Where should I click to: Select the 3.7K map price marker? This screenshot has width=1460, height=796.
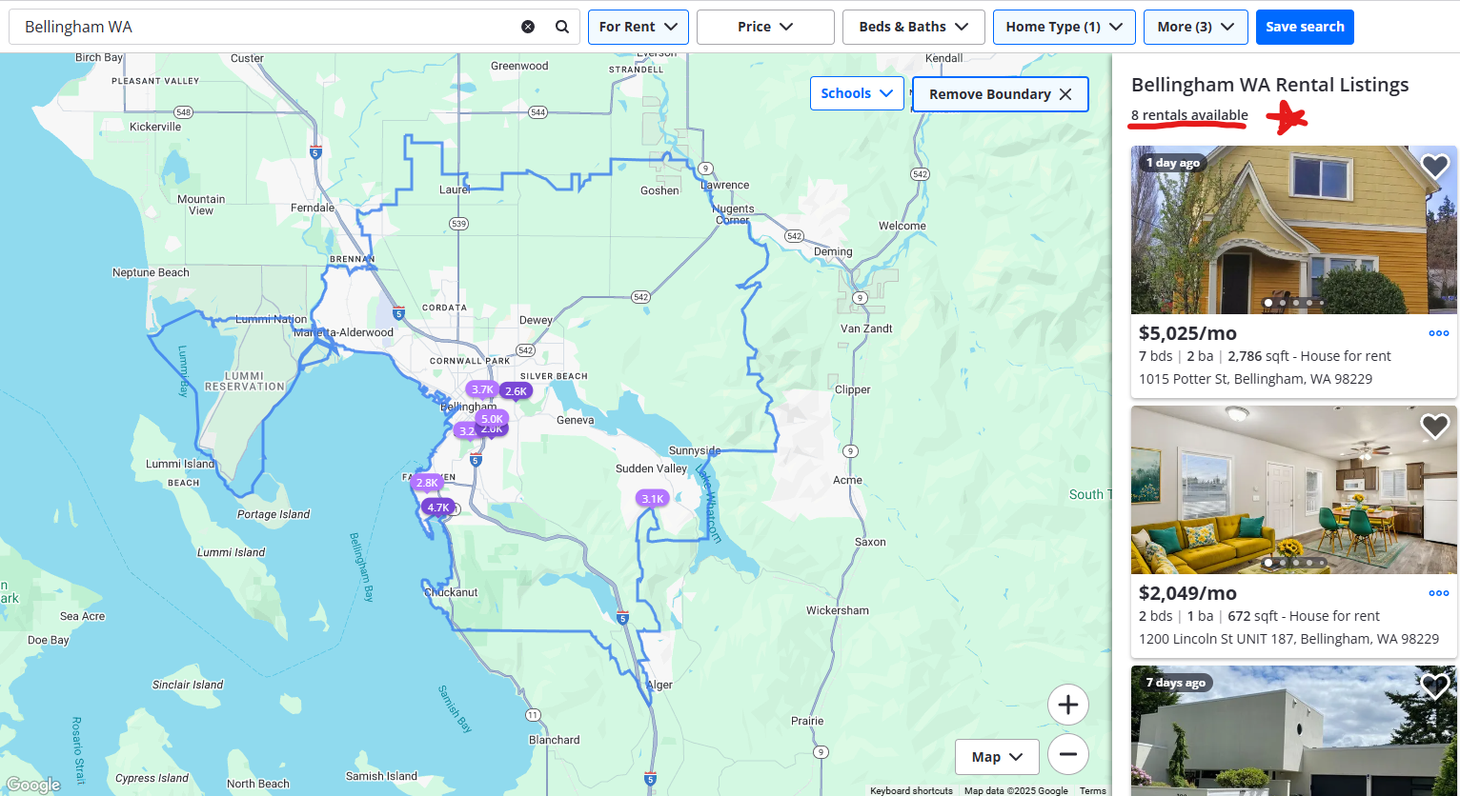pos(482,389)
